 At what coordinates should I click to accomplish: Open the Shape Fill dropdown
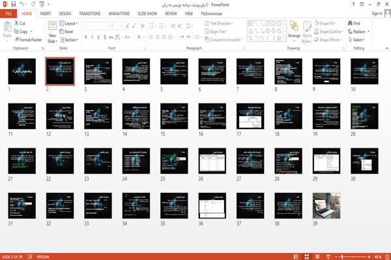326,23
